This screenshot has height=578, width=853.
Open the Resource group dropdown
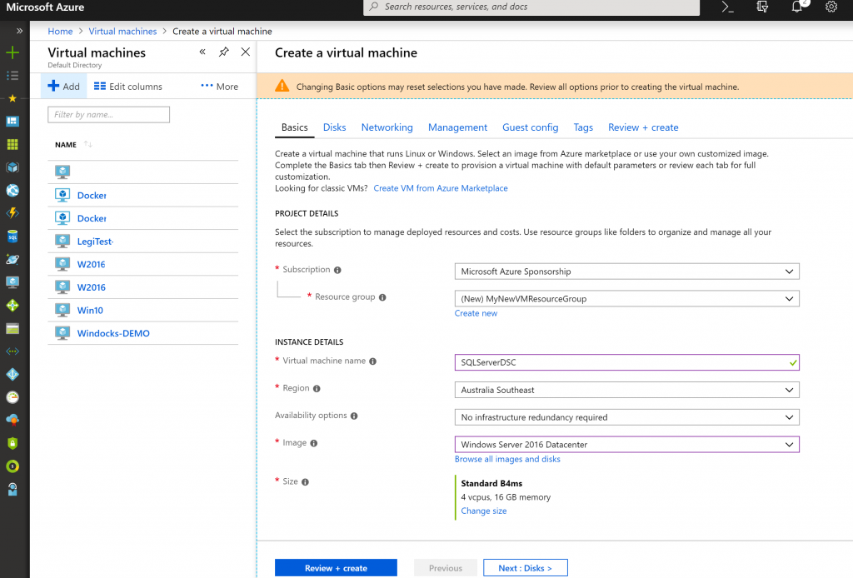point(625,298)
